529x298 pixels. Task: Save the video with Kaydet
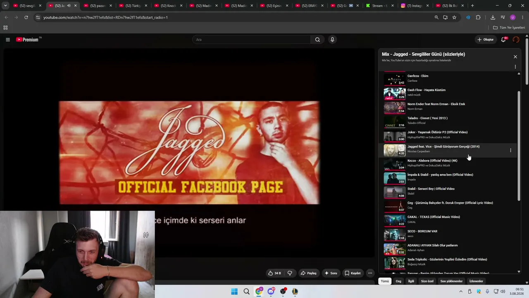point(353,273)
